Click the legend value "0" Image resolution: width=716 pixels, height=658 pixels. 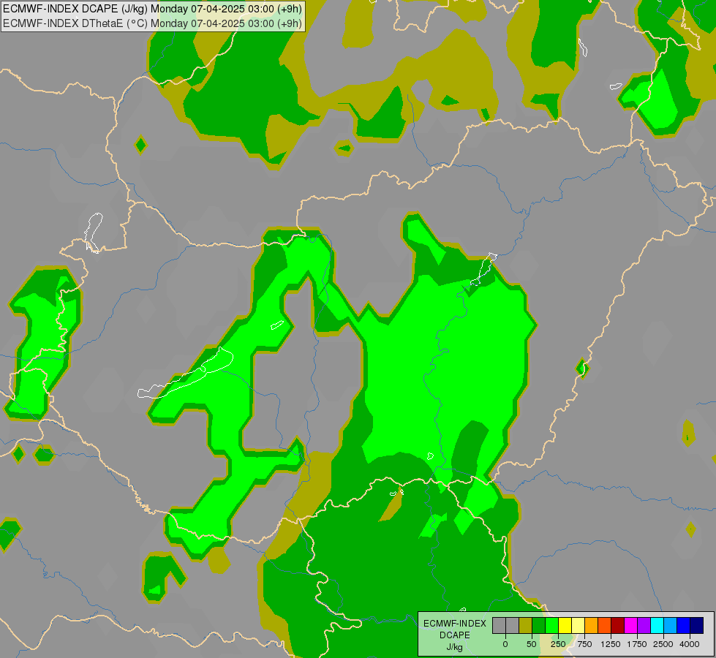505,644
